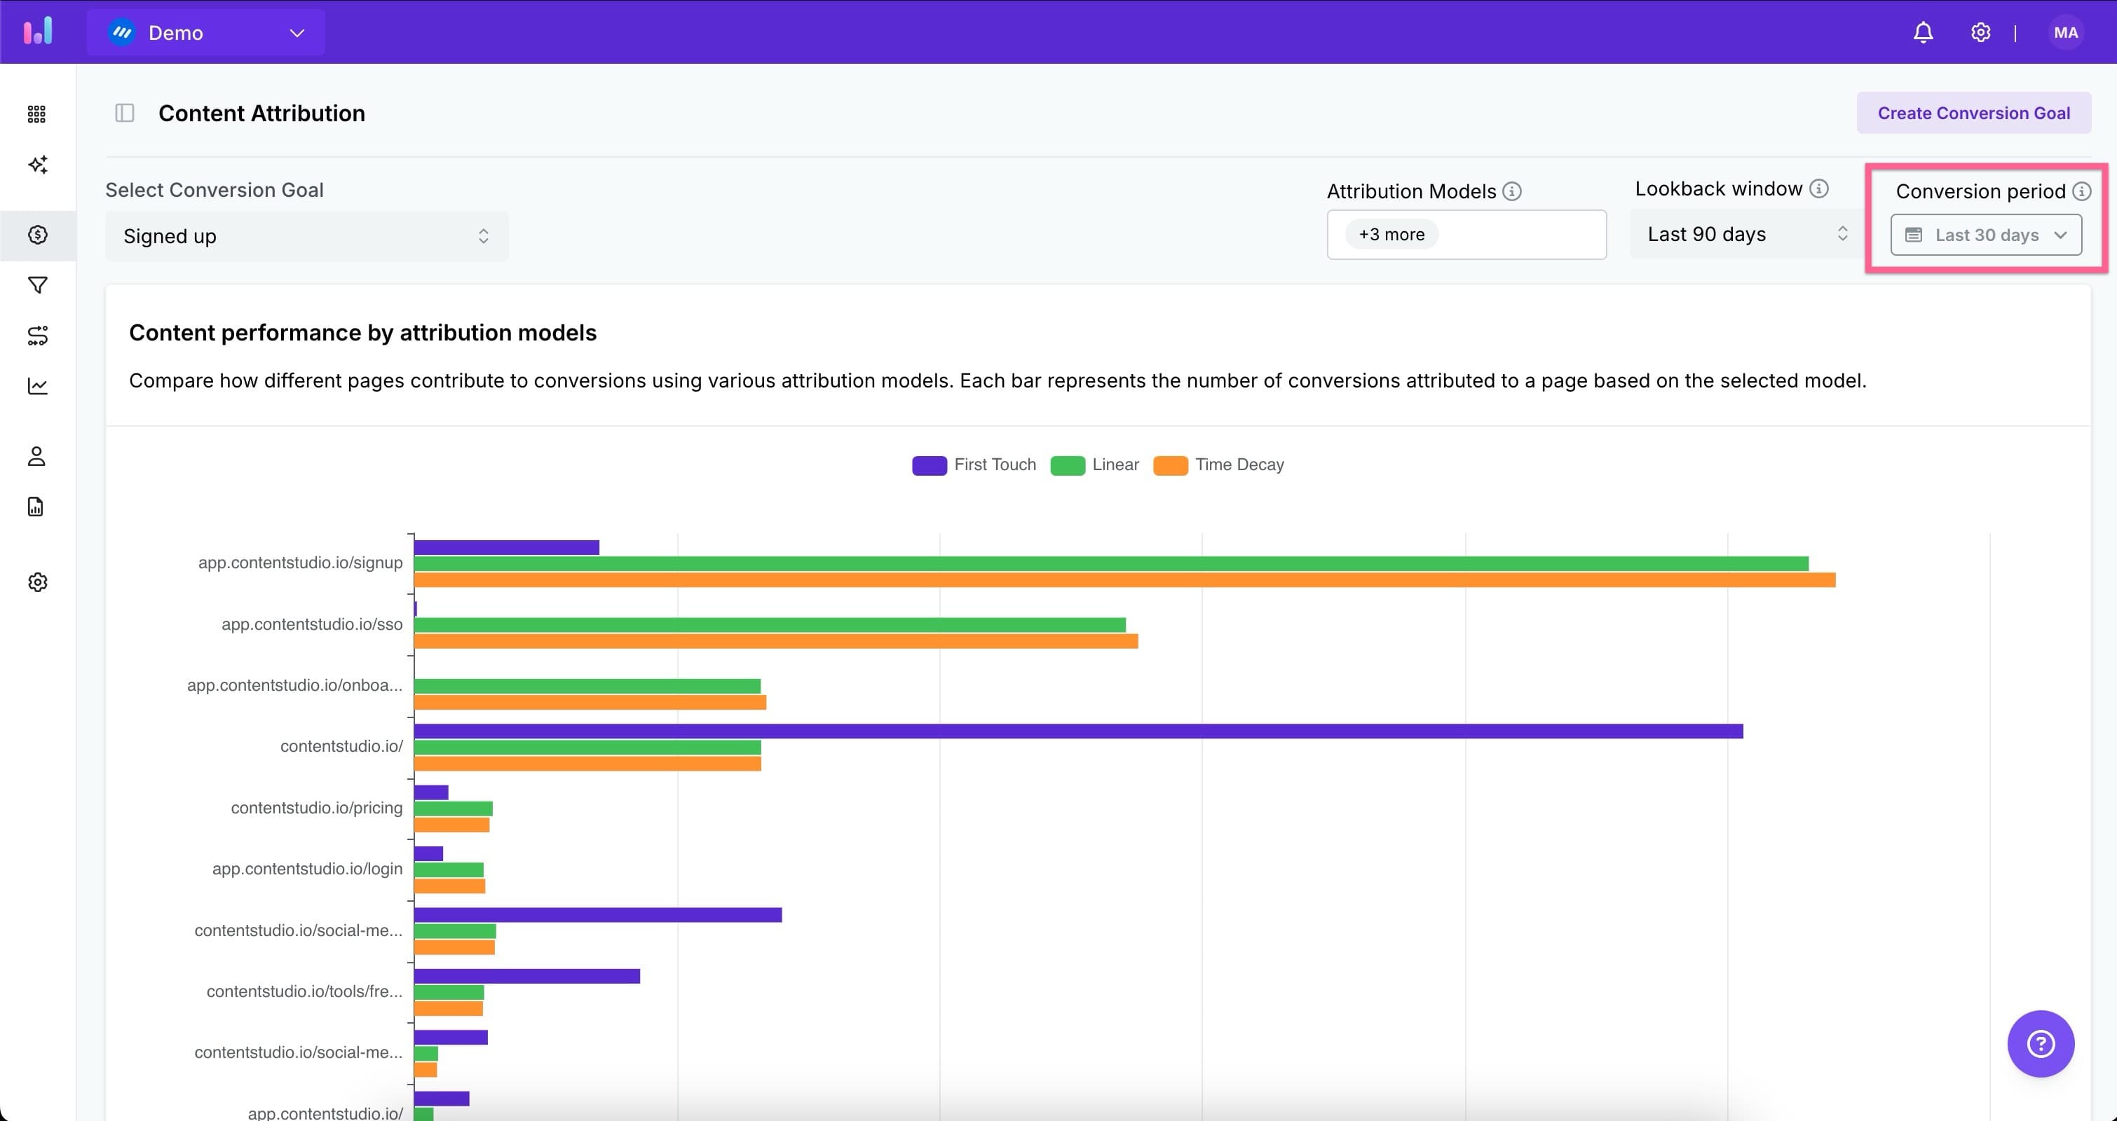
Task: Open the dashboard grid icon in sidebar
Action: (x=37, y=114)
